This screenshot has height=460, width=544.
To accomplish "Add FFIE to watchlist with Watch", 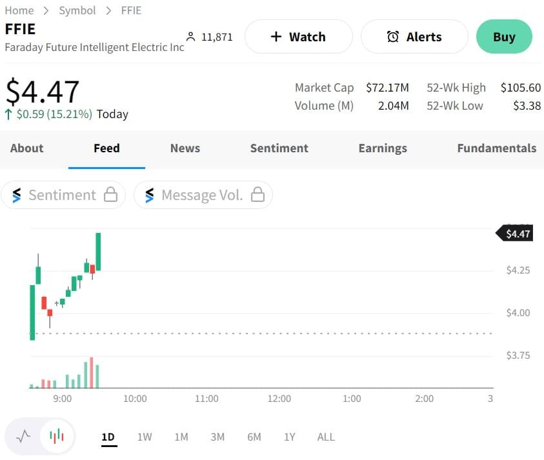I will pyautogui.click(x=298, y=37).
